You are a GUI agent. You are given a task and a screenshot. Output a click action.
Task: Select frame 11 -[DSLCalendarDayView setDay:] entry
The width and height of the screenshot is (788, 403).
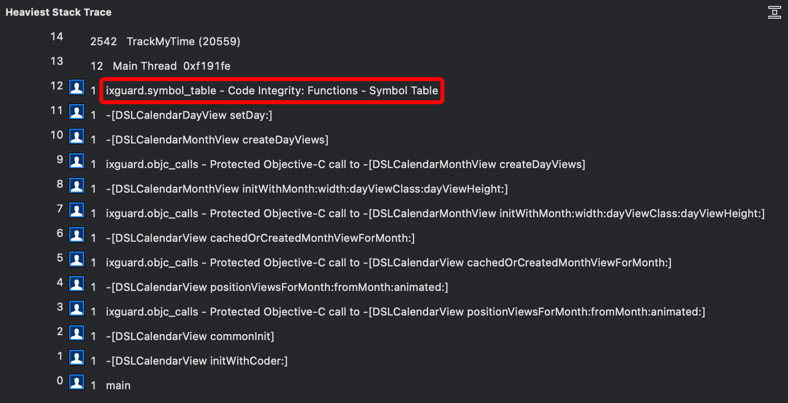pos(190,115)
